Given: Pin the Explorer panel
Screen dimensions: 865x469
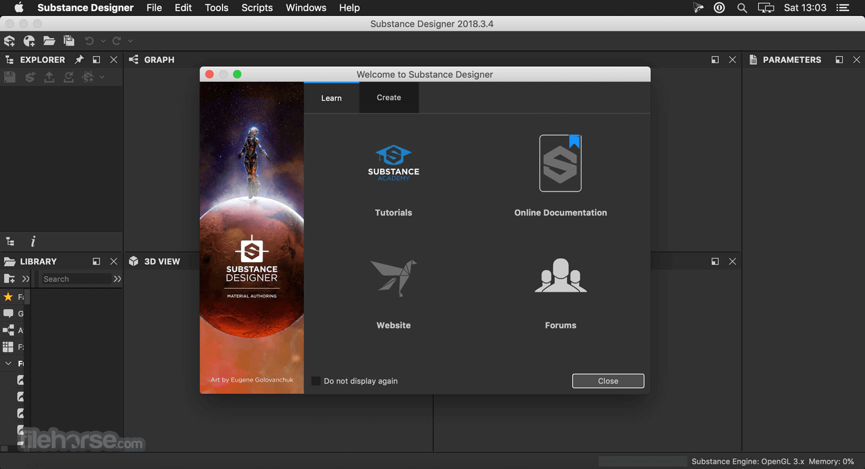Looking at the screenshot, I should 80,59.
